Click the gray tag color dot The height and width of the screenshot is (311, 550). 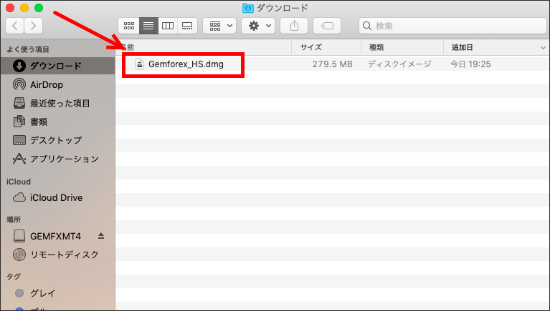point(19,293)
